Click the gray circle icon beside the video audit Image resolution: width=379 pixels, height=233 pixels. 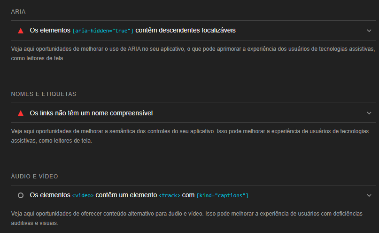pyautogui.click(x=21, y=195)
